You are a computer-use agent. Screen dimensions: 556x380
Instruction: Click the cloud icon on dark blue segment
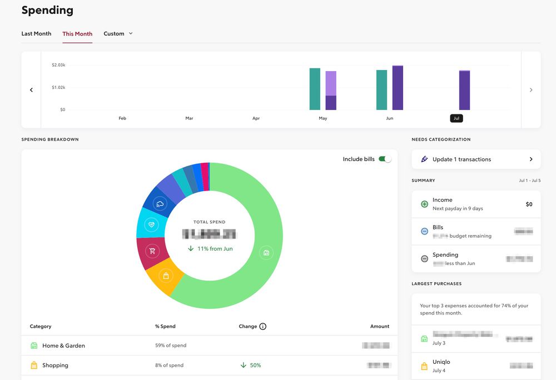pos(160,204)
